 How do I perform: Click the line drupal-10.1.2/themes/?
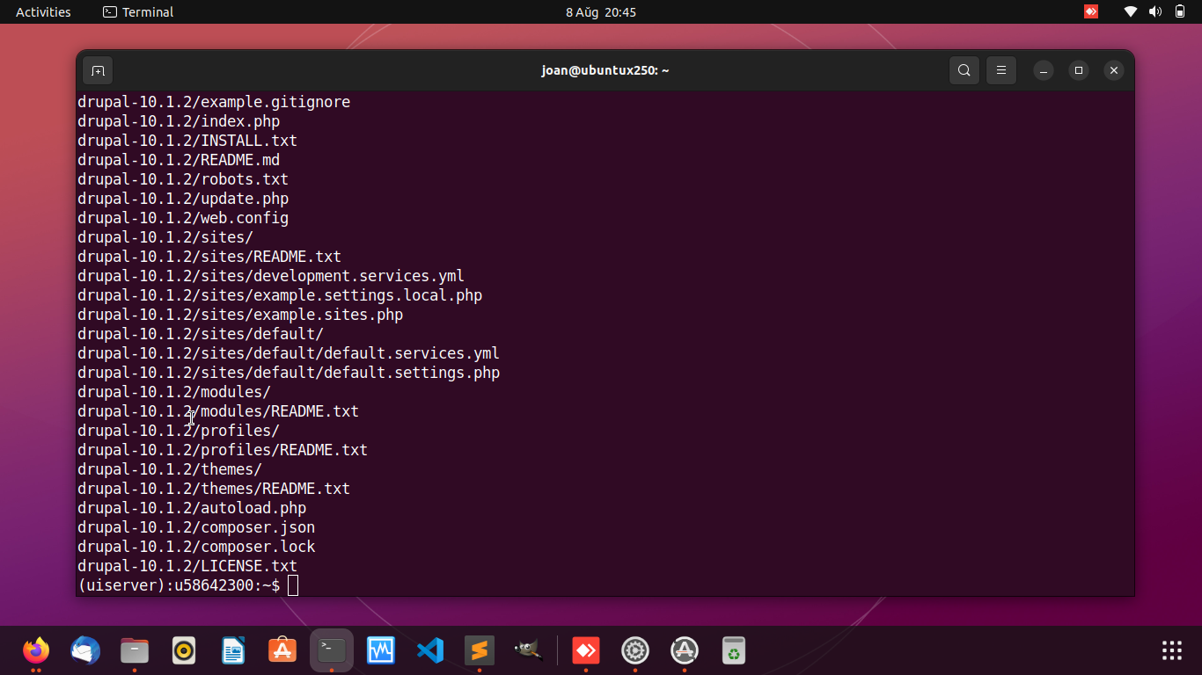pyautogui.click(x=170, y=469)
